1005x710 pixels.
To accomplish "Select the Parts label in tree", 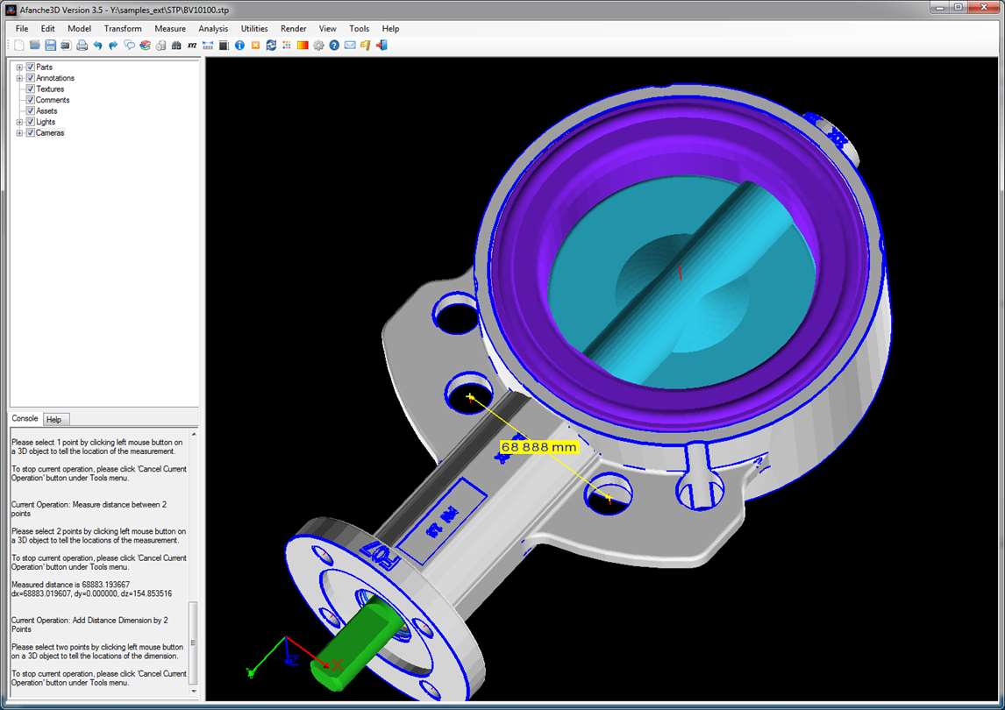I will click(44, 67).
